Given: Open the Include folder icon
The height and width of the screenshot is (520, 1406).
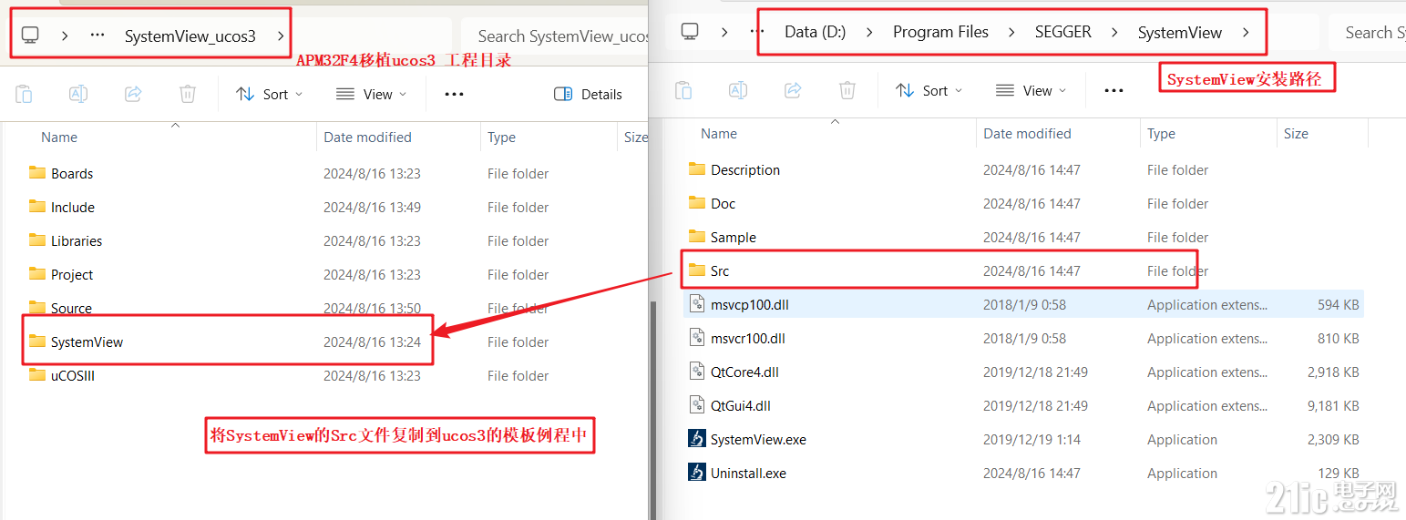Looking at the screenshot, I should click(37, 206).
